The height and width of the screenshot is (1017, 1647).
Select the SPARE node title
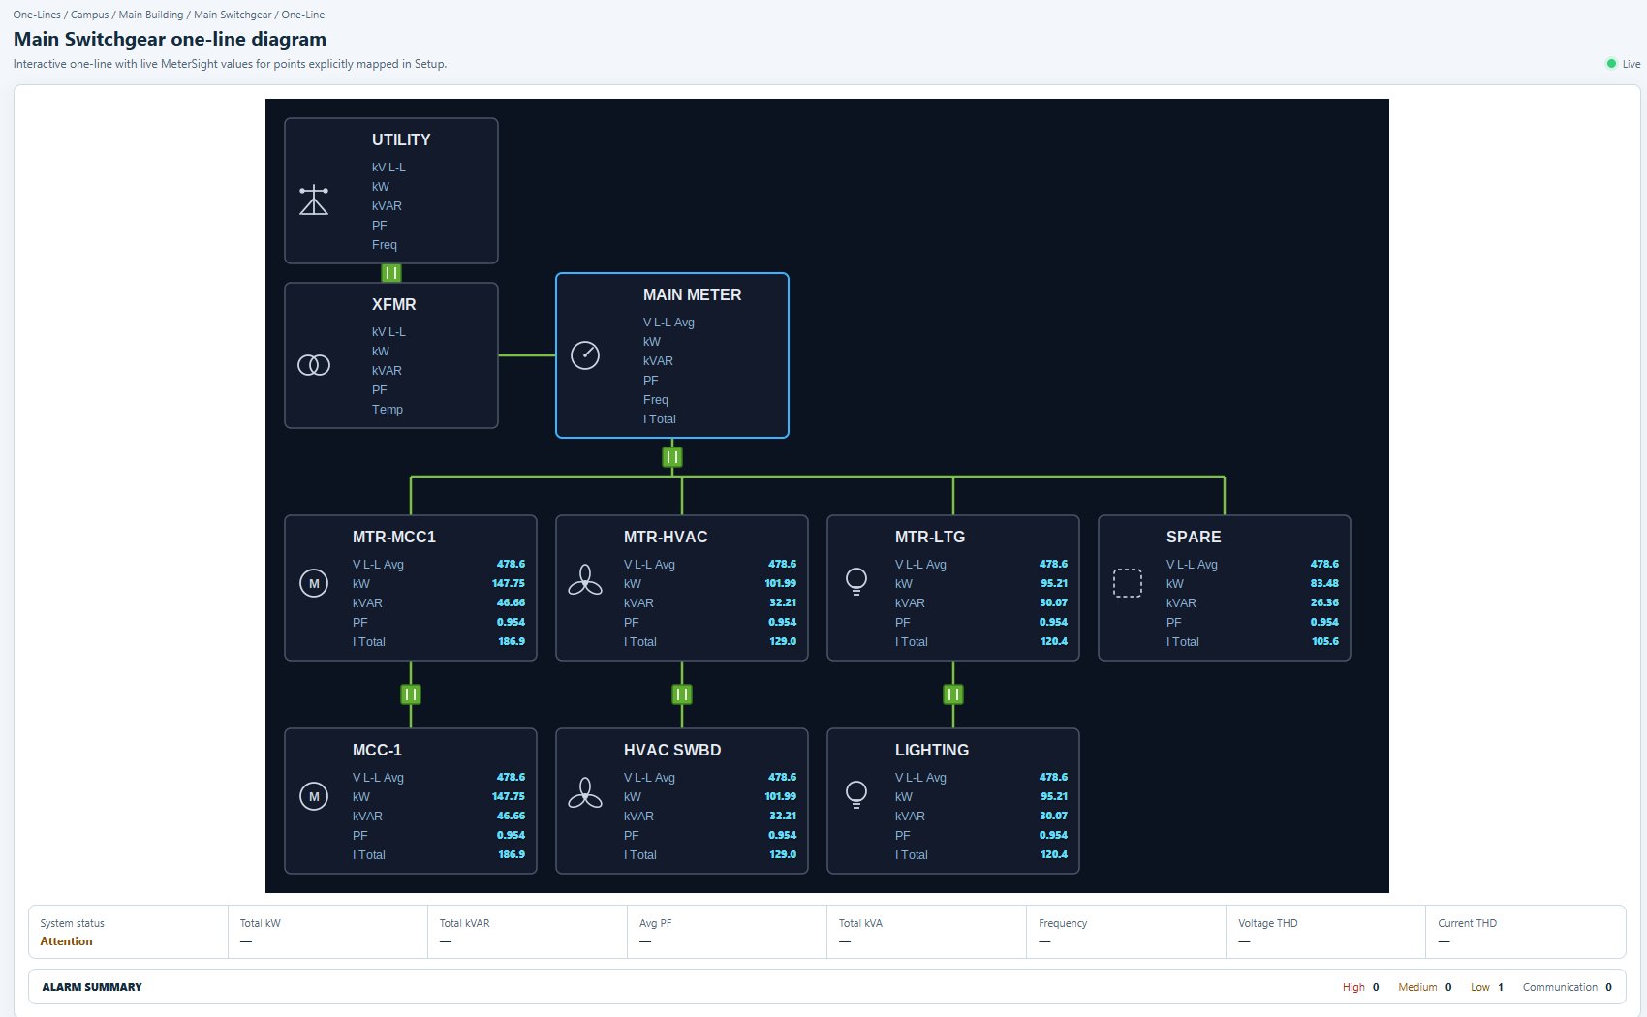(1194, 537)
